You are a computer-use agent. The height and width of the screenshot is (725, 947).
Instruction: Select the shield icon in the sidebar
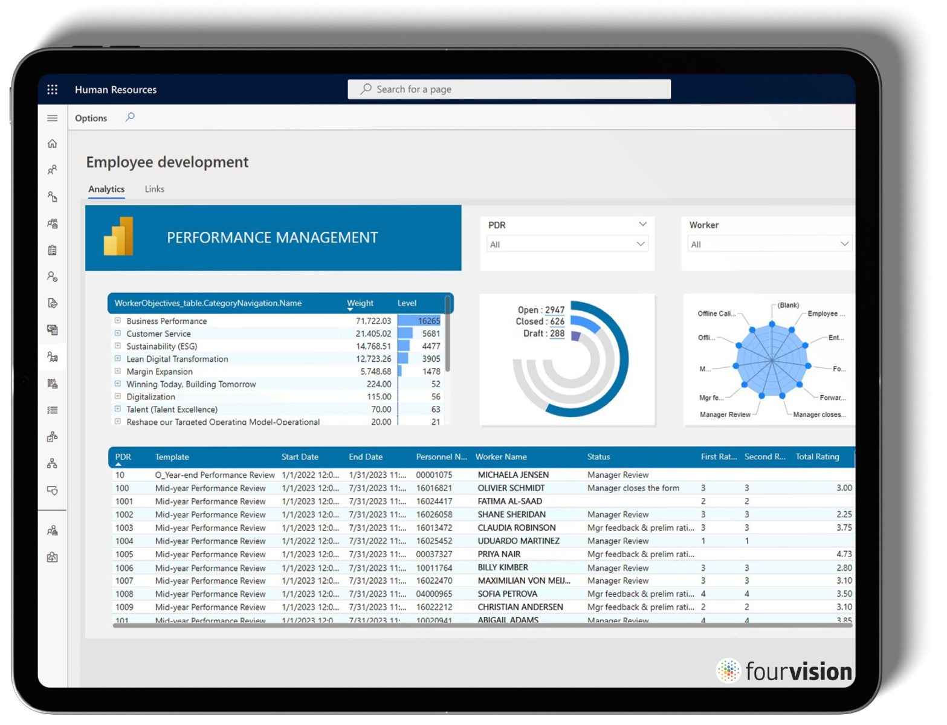[x=53, y=491]
